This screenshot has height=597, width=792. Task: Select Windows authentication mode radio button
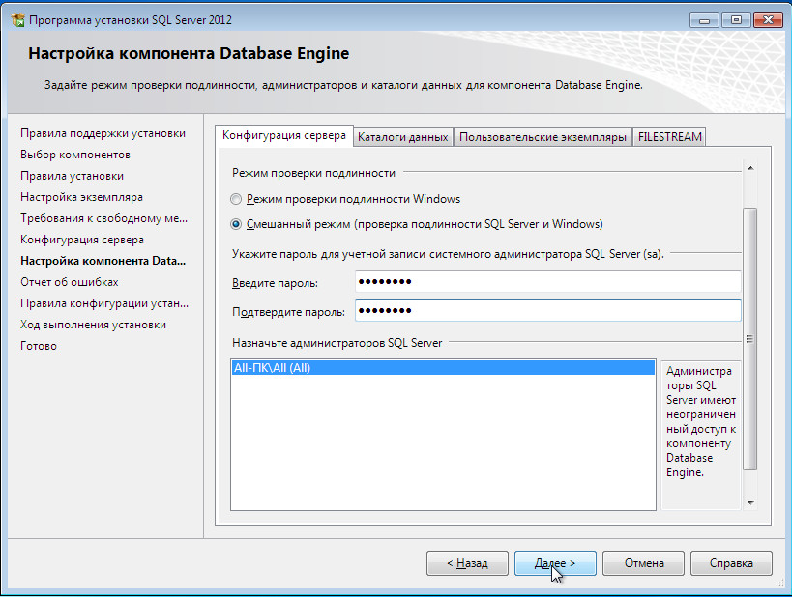[x=236, y=199]
